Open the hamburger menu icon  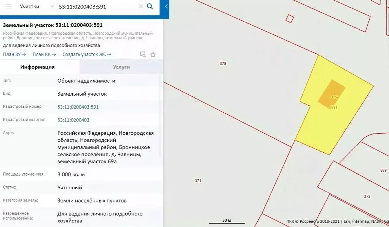[8, 6]
